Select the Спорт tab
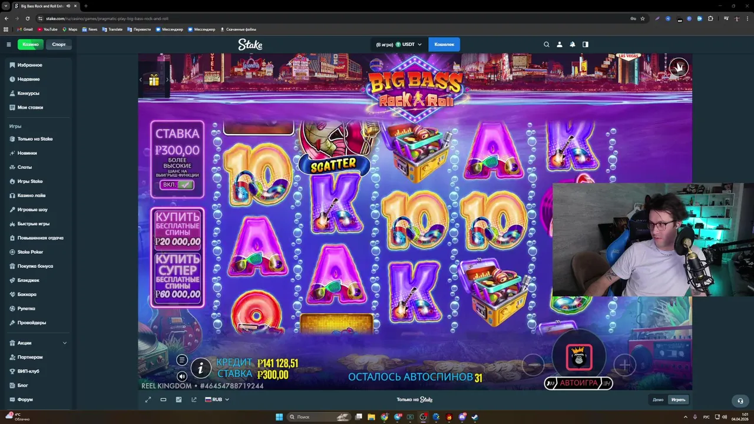Viewport: 754px width, 424px height. 59,44
